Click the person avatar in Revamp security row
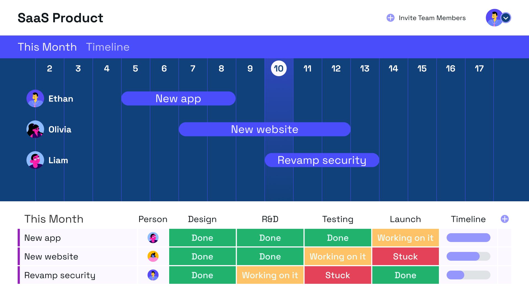Image resolution: width=529 pixels, height=297 pixels. tap(153, 275)
